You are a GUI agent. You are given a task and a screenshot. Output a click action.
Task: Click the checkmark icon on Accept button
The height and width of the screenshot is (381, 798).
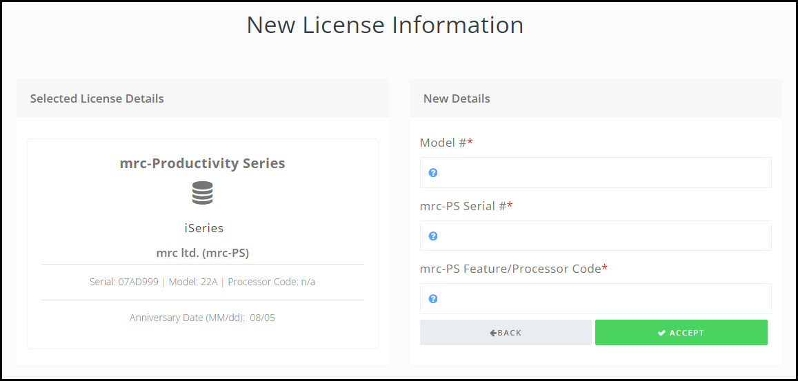[x=661, y=333]
